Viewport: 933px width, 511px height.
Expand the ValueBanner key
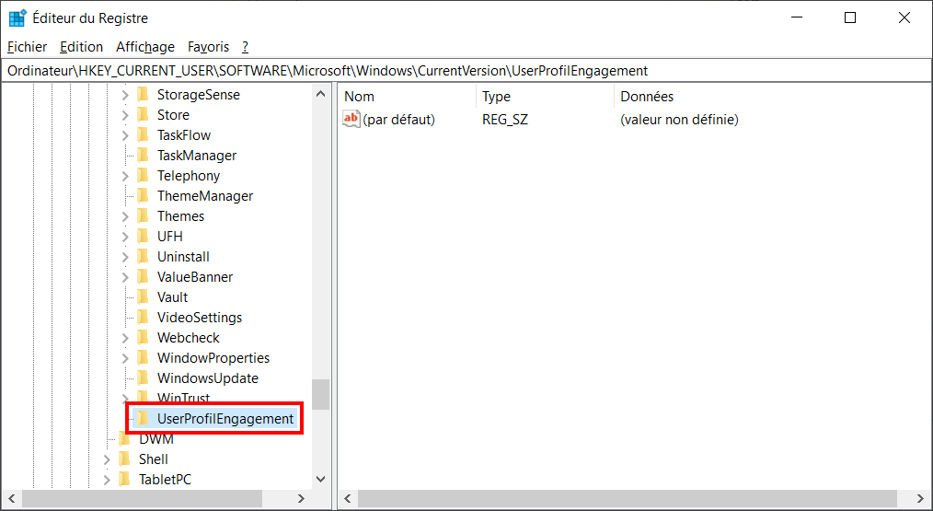(125, 277)
